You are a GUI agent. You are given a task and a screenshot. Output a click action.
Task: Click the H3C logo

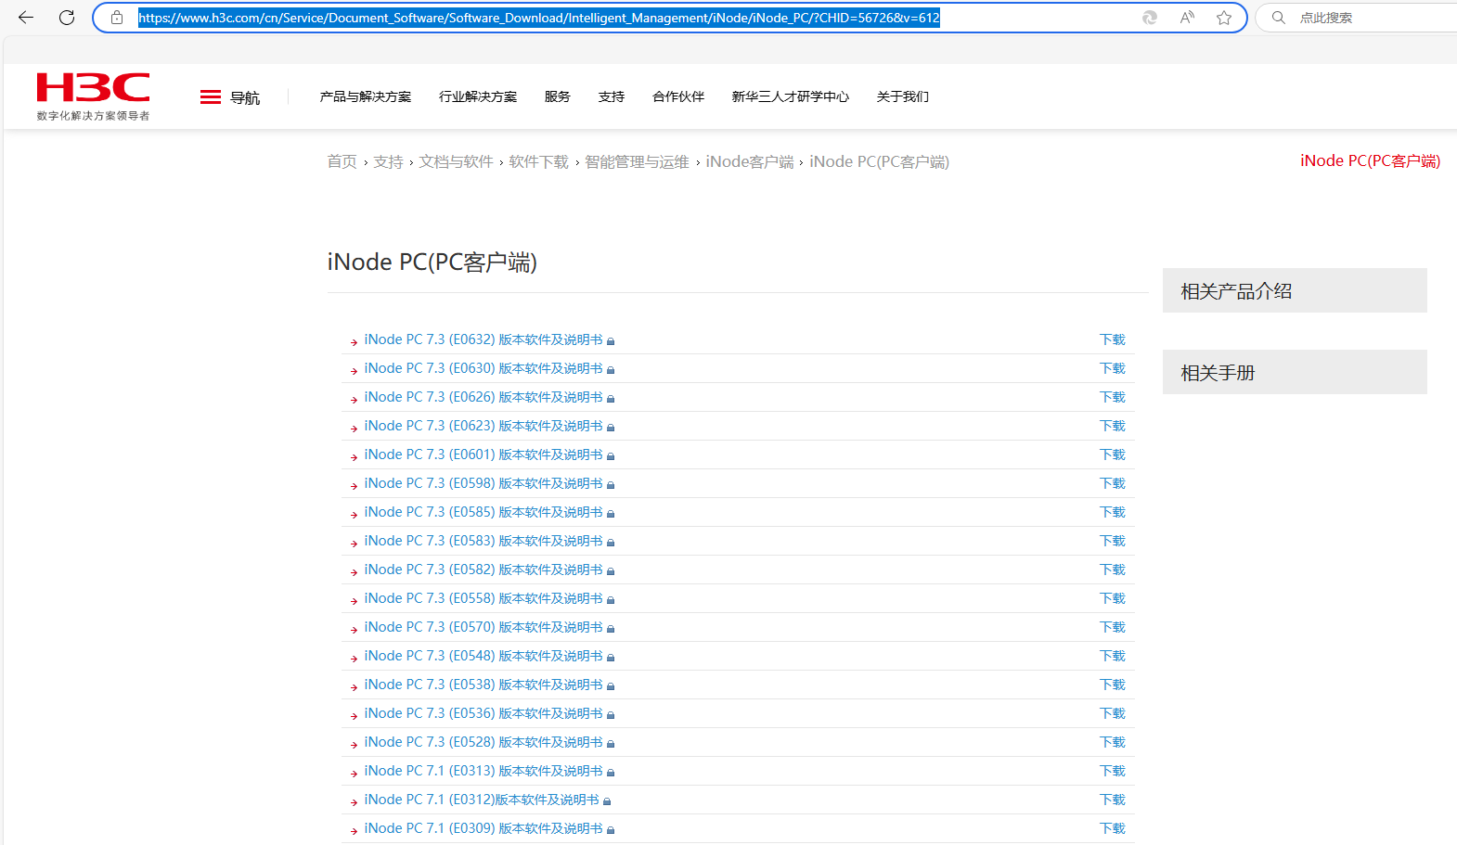click(93, 96)
